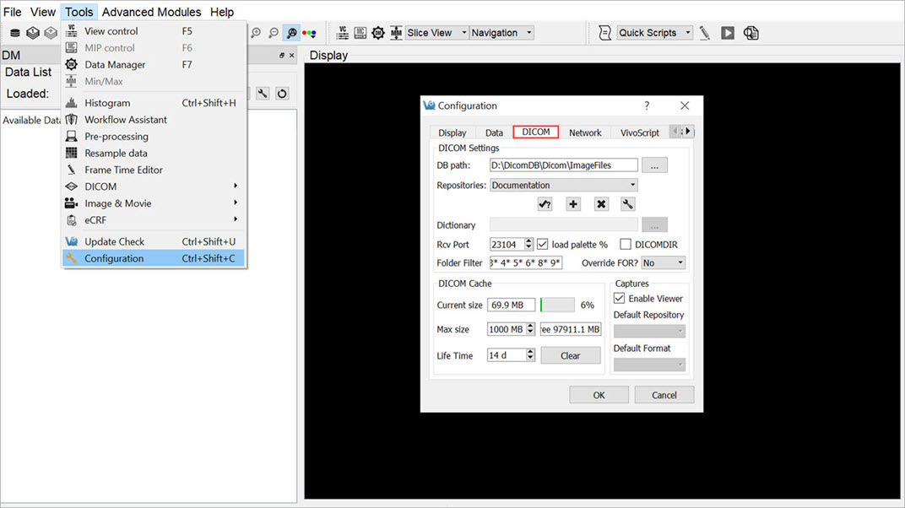The image size is (905, 508).
Task: Select Histogram from the Tools menu
Action: coord(107,103)
